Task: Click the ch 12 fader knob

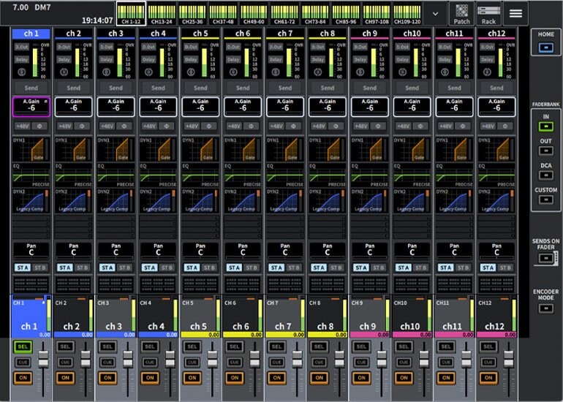Action: 509,359
